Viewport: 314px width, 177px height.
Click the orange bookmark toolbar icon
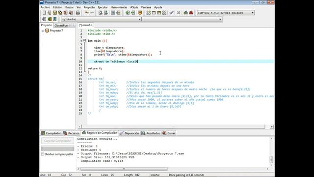click(x=140, y=13)
